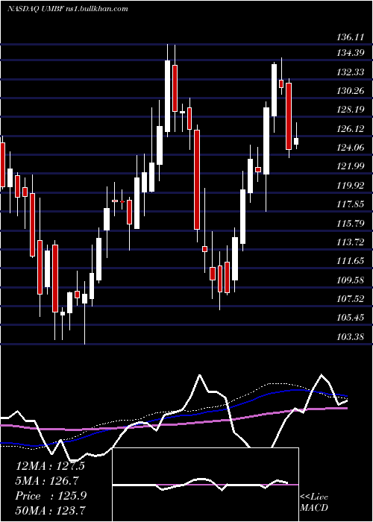This screenshot has width=373, height=522.
Task: Select the 126.12 price axis label
Action: pos(351,128)
